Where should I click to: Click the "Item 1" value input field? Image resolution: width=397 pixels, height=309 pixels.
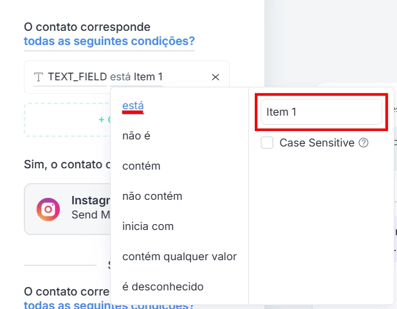321,112
